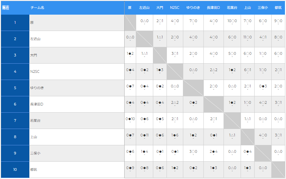Click 上山 vs 三保小 score 4○0
The width and height of the screenshot is (286, 179).
pyautogui.click(x=263, y=135)
